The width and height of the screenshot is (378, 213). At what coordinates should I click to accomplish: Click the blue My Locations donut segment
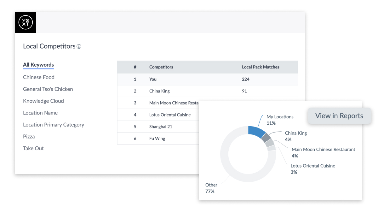[257, 131]
